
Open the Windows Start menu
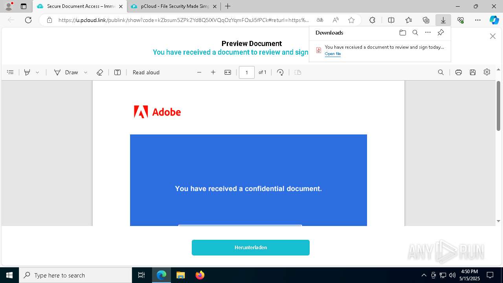click(x=9, y=275)
